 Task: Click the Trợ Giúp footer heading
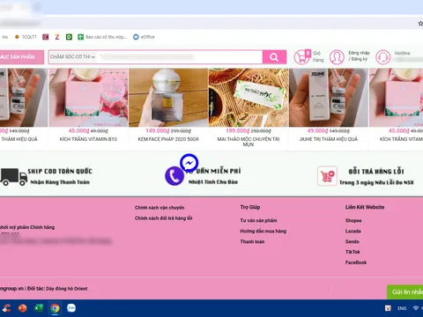click(250, 207)
